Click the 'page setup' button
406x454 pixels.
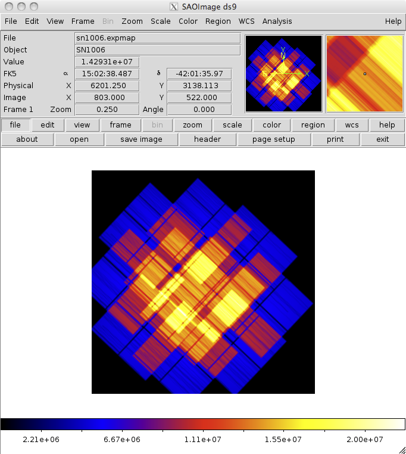pos(274,139)
